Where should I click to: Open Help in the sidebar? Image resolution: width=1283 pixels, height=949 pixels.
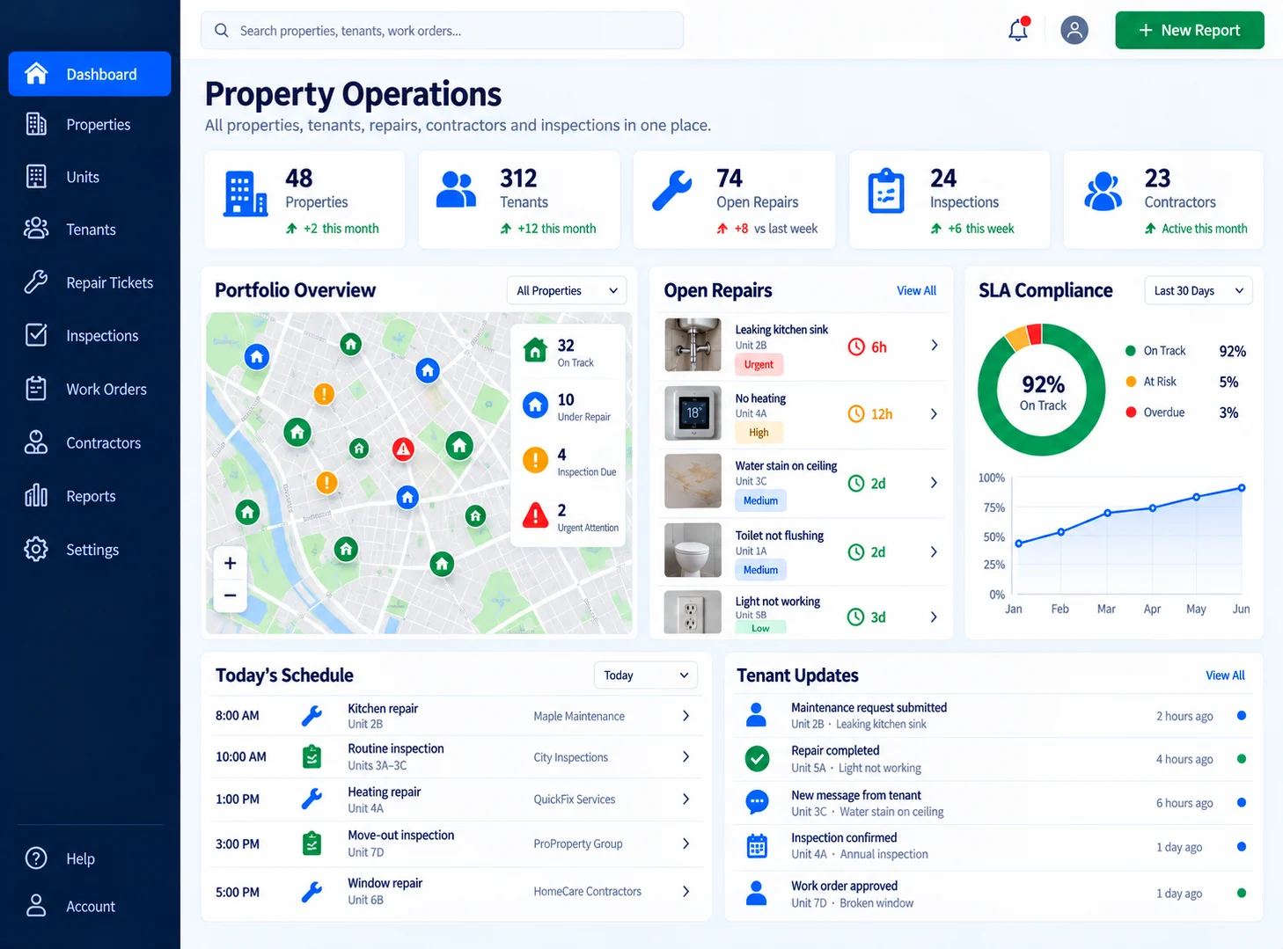pos(90,858)
